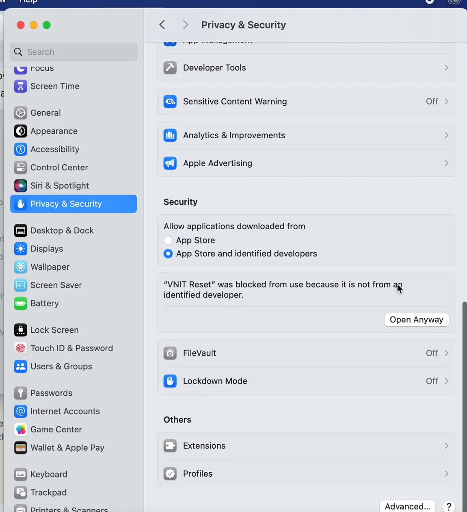467x512 pixels.
Task: Expand Developer Tools row chevron
Action: 446,67
